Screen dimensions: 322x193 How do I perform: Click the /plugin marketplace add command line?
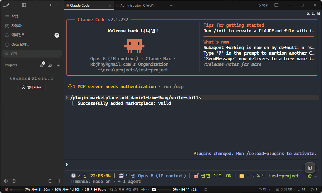[192, 98]
